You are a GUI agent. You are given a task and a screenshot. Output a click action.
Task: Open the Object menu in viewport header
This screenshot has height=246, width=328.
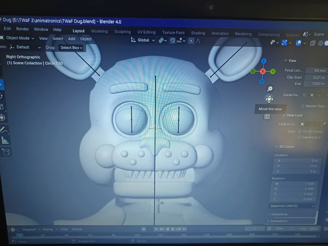coord(86,39)
